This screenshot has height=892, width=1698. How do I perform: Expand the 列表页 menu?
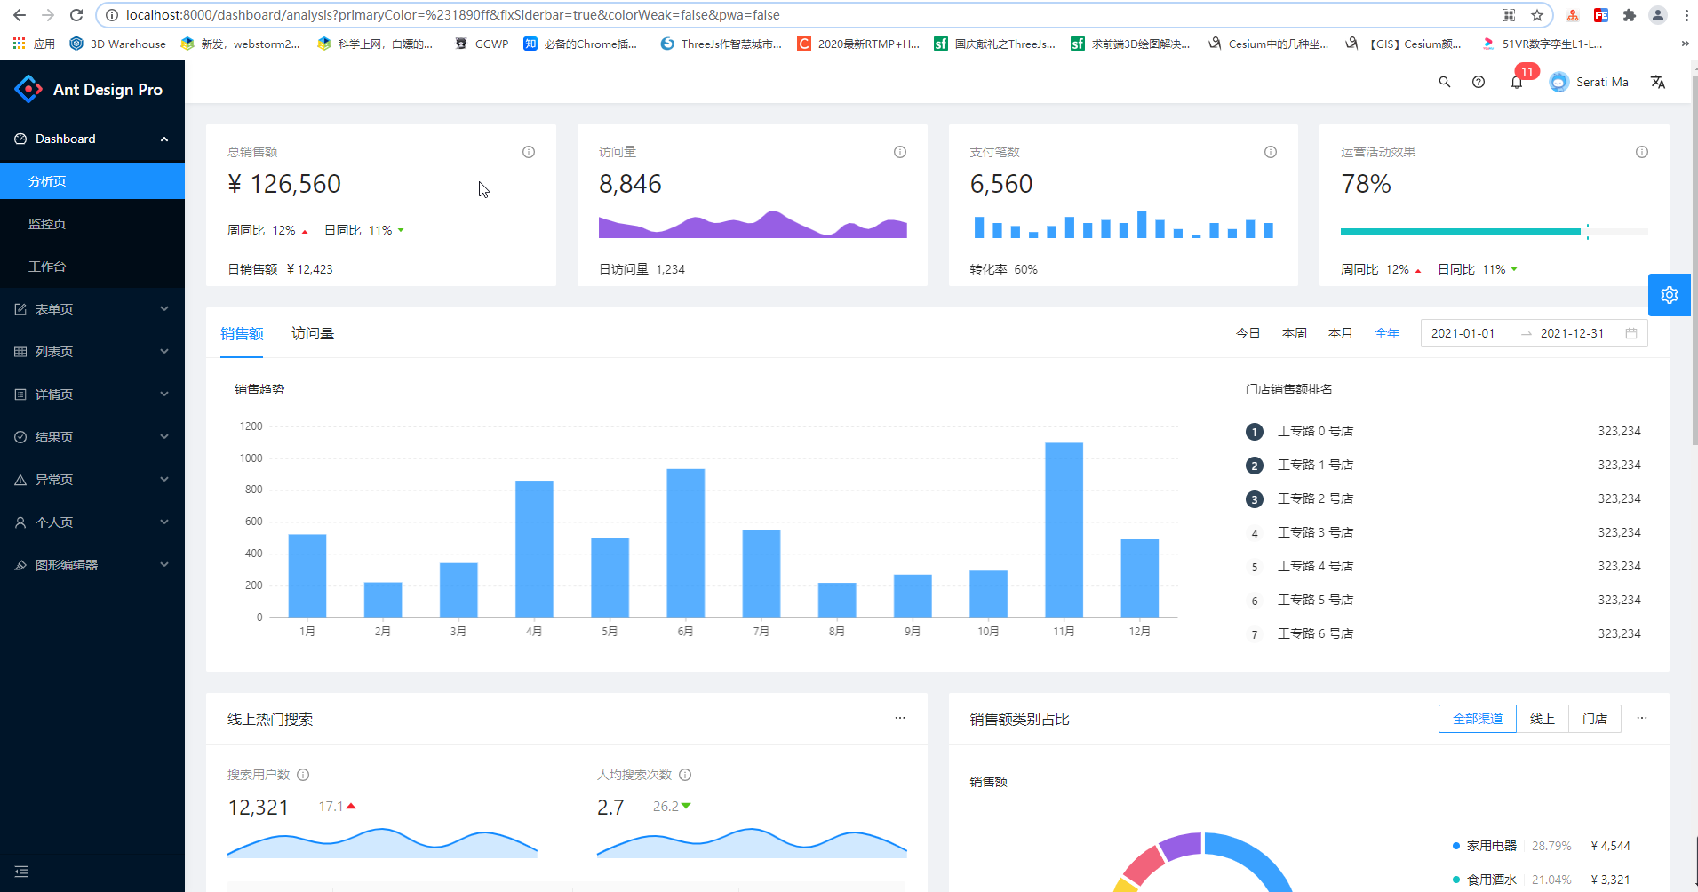92,352
